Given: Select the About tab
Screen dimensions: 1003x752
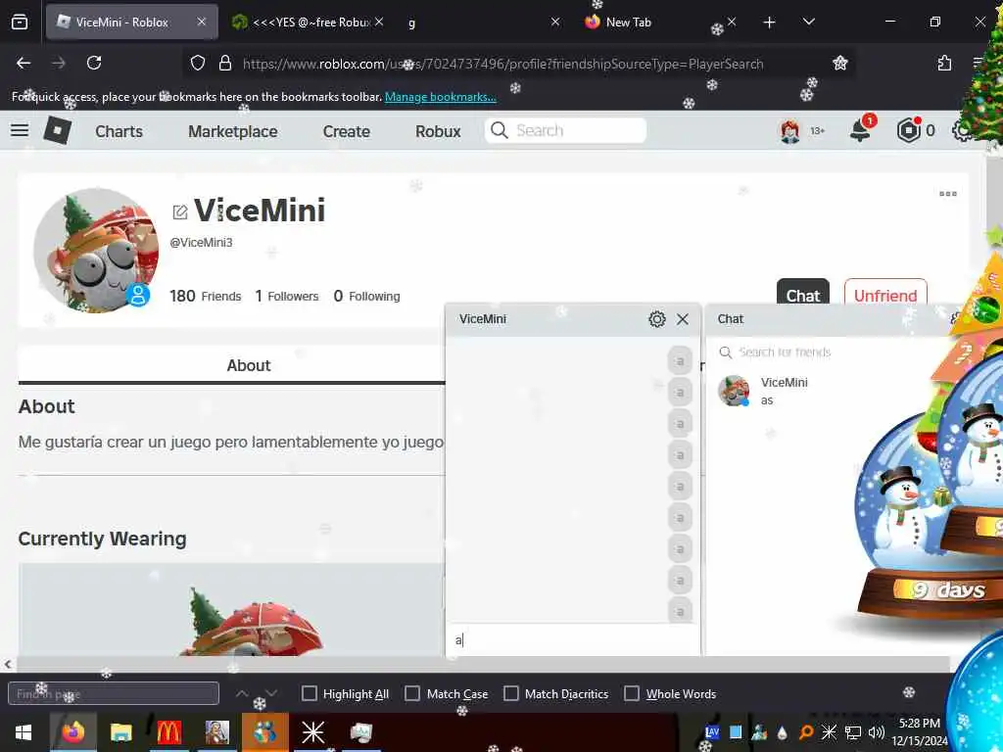Looking at the screenshot, I should click(x=248, y=365).
